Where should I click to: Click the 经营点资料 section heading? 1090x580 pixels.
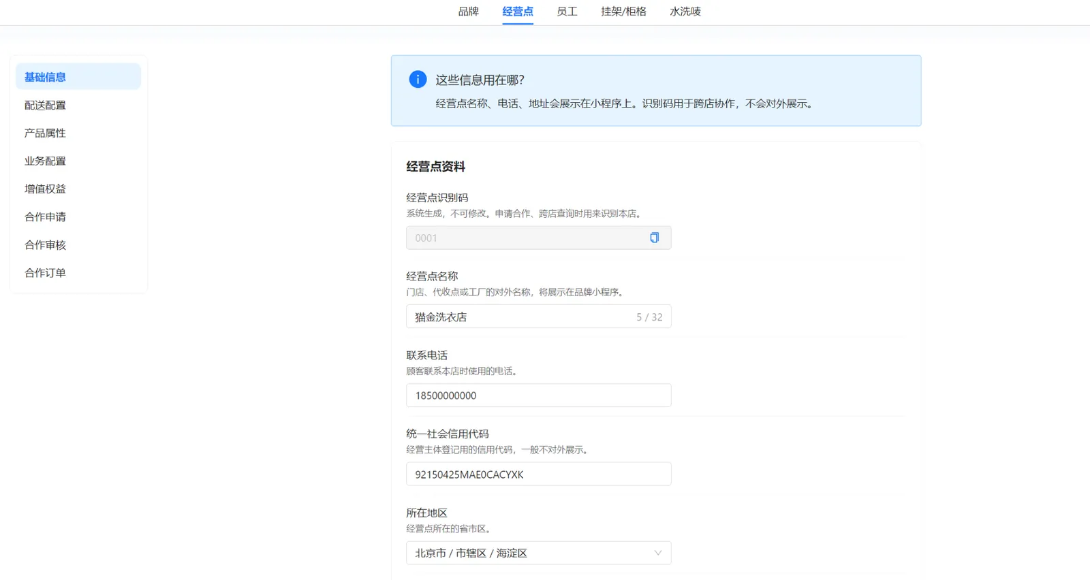435,167
